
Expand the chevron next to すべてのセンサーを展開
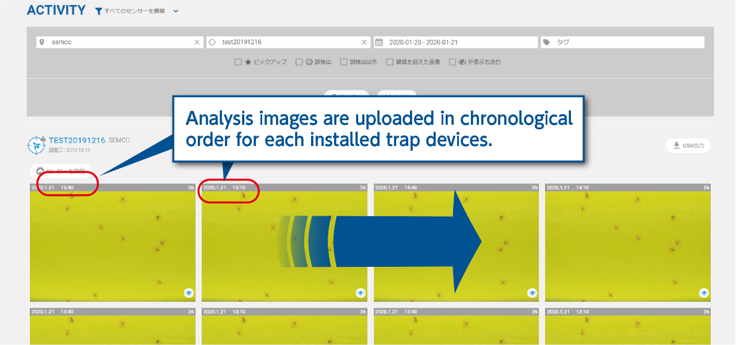point(176,11)
